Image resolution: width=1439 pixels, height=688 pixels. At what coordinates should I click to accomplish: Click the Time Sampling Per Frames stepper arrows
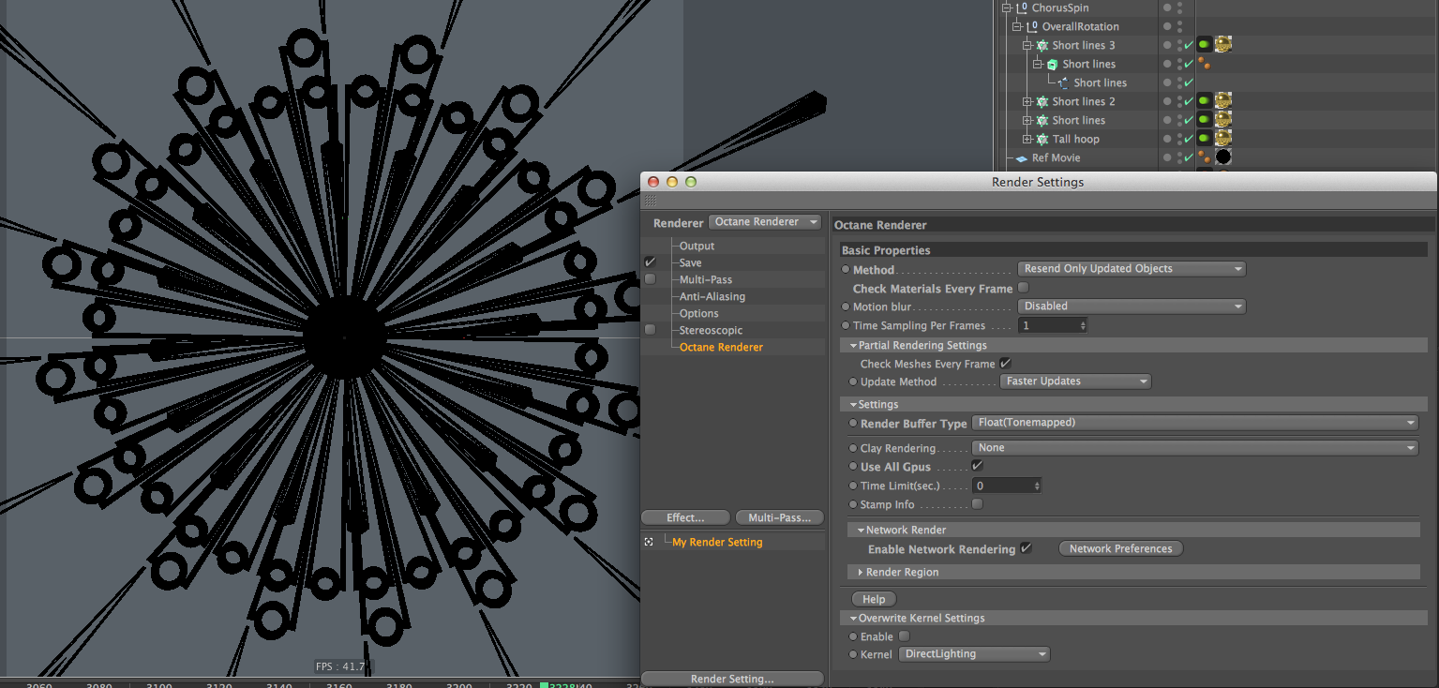(1083, 325)
